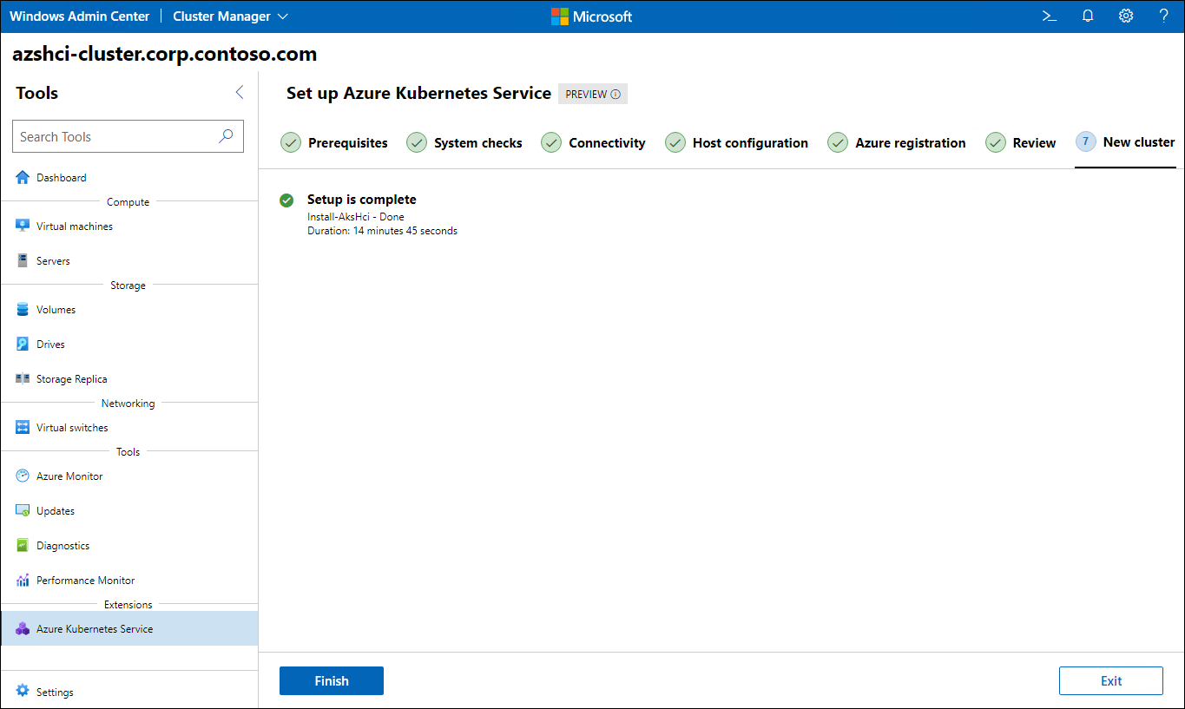Collapse the Tools sidebar panel
The width and height of the screenshot is (1185, 709).
tap(240, 92)
